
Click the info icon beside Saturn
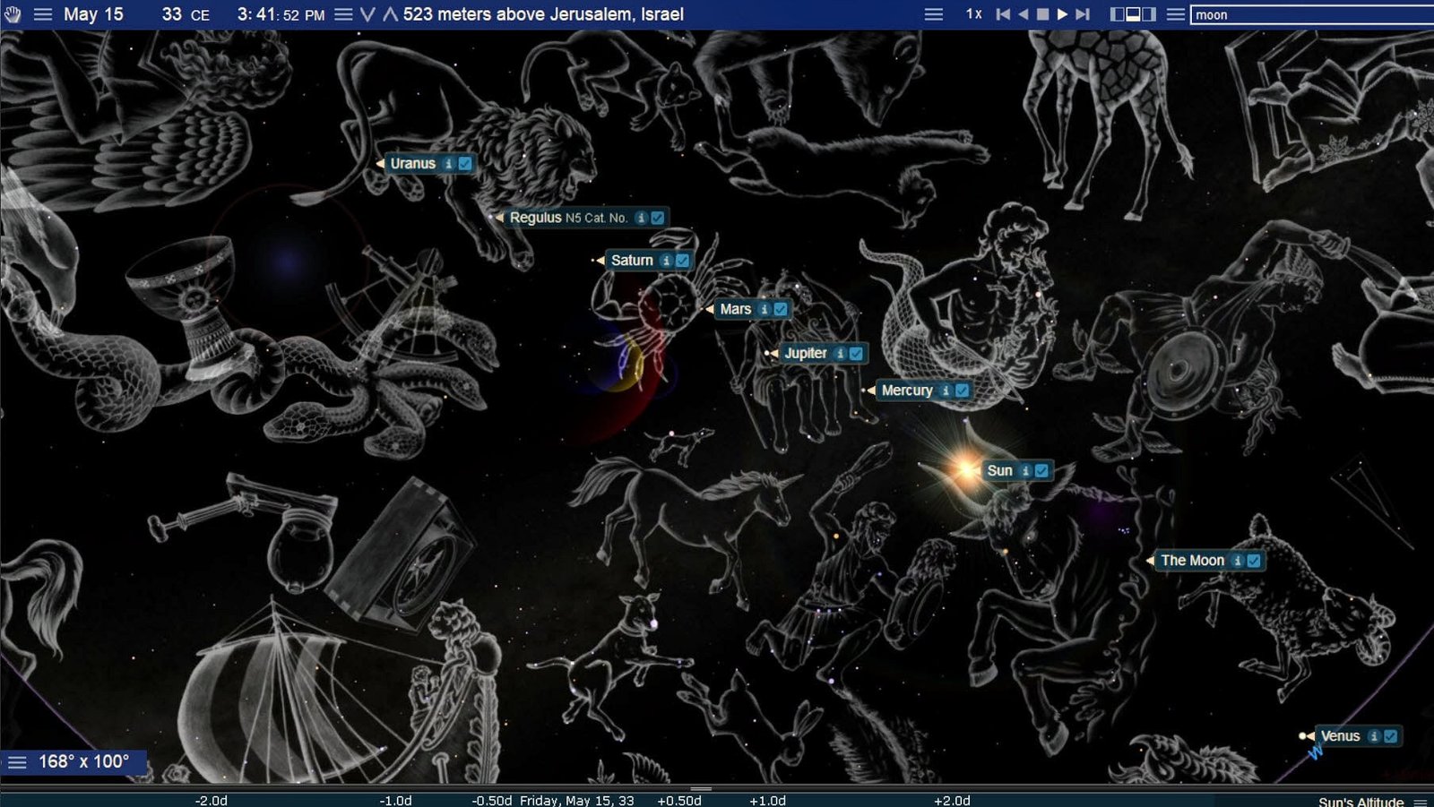pos(666,261)
